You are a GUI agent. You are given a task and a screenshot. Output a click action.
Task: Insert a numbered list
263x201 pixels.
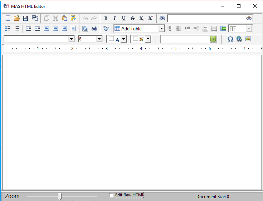tap(17, 29)
